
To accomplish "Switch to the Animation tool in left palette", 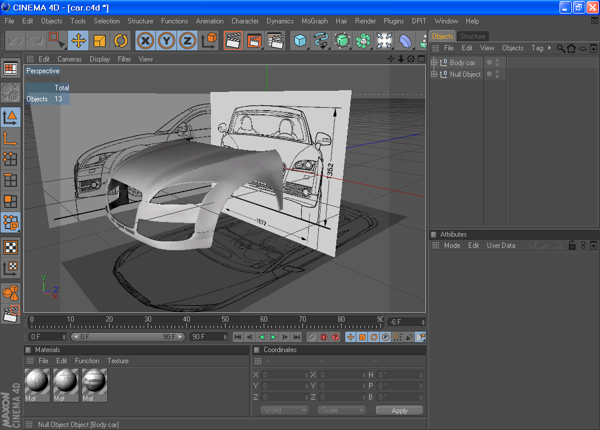I will [11, 315].
